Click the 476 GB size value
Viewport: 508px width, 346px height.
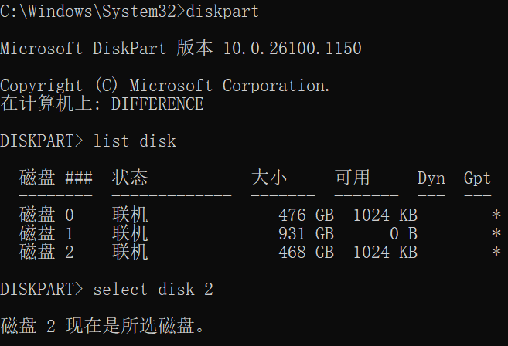tap(305, 215)
